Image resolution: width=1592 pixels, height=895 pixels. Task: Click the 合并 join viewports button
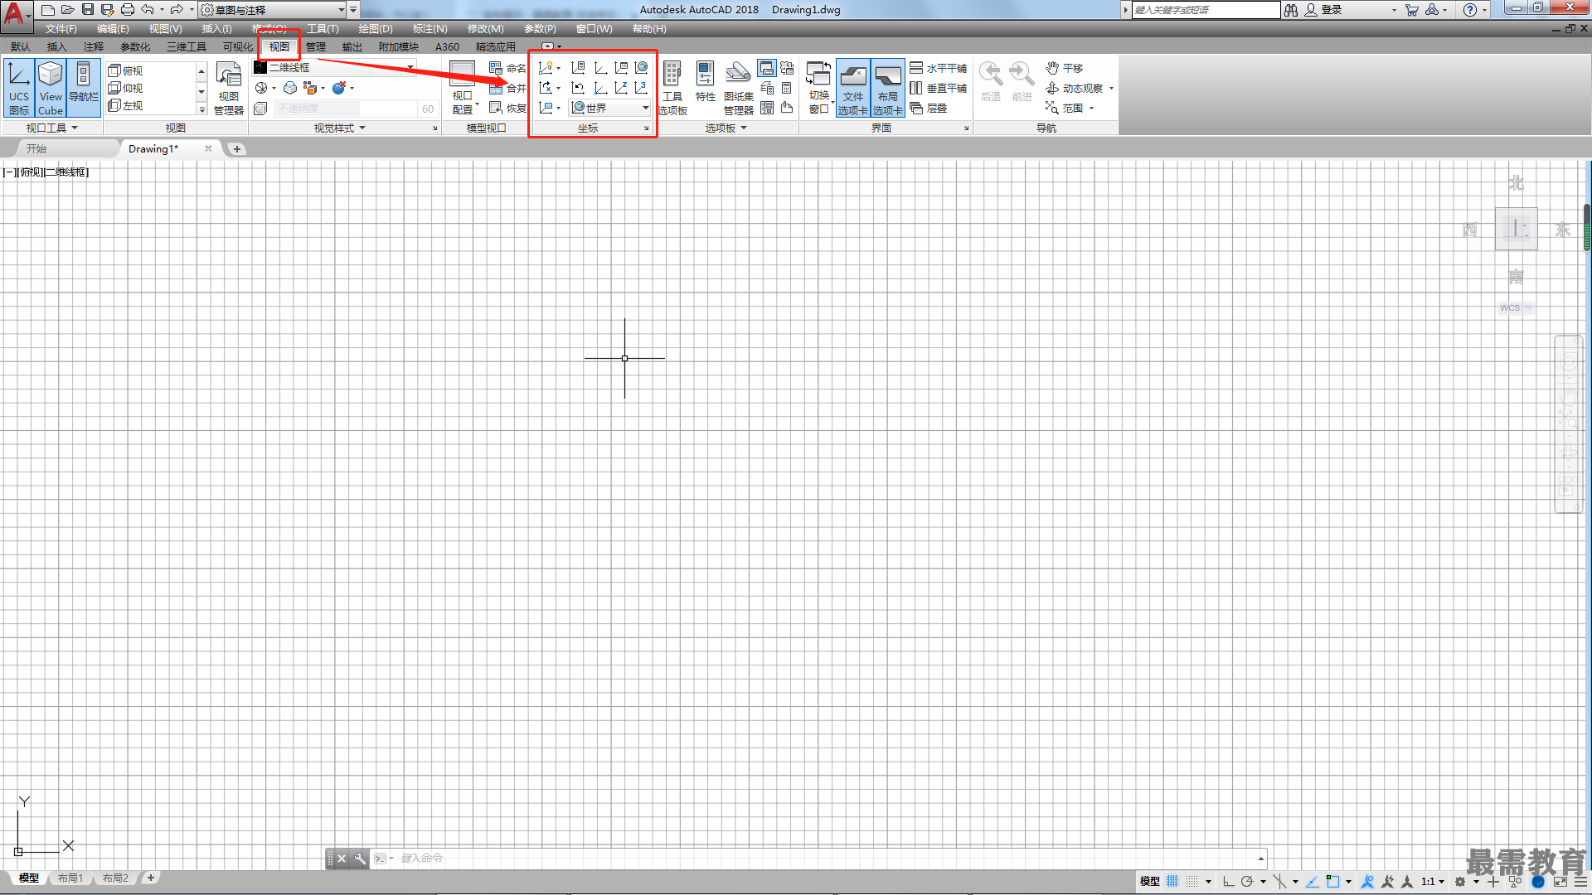click(507, 88)
